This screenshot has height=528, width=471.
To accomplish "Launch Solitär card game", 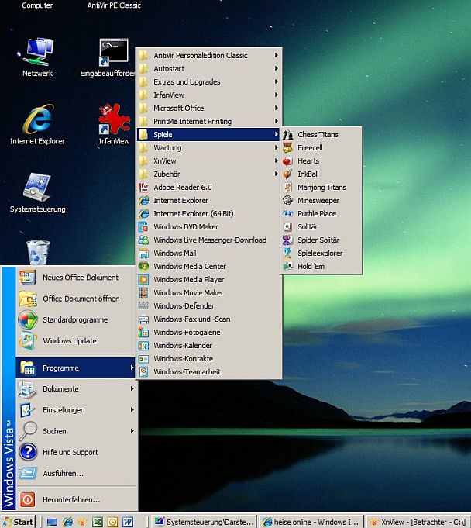I will click(x=321, y=226).
